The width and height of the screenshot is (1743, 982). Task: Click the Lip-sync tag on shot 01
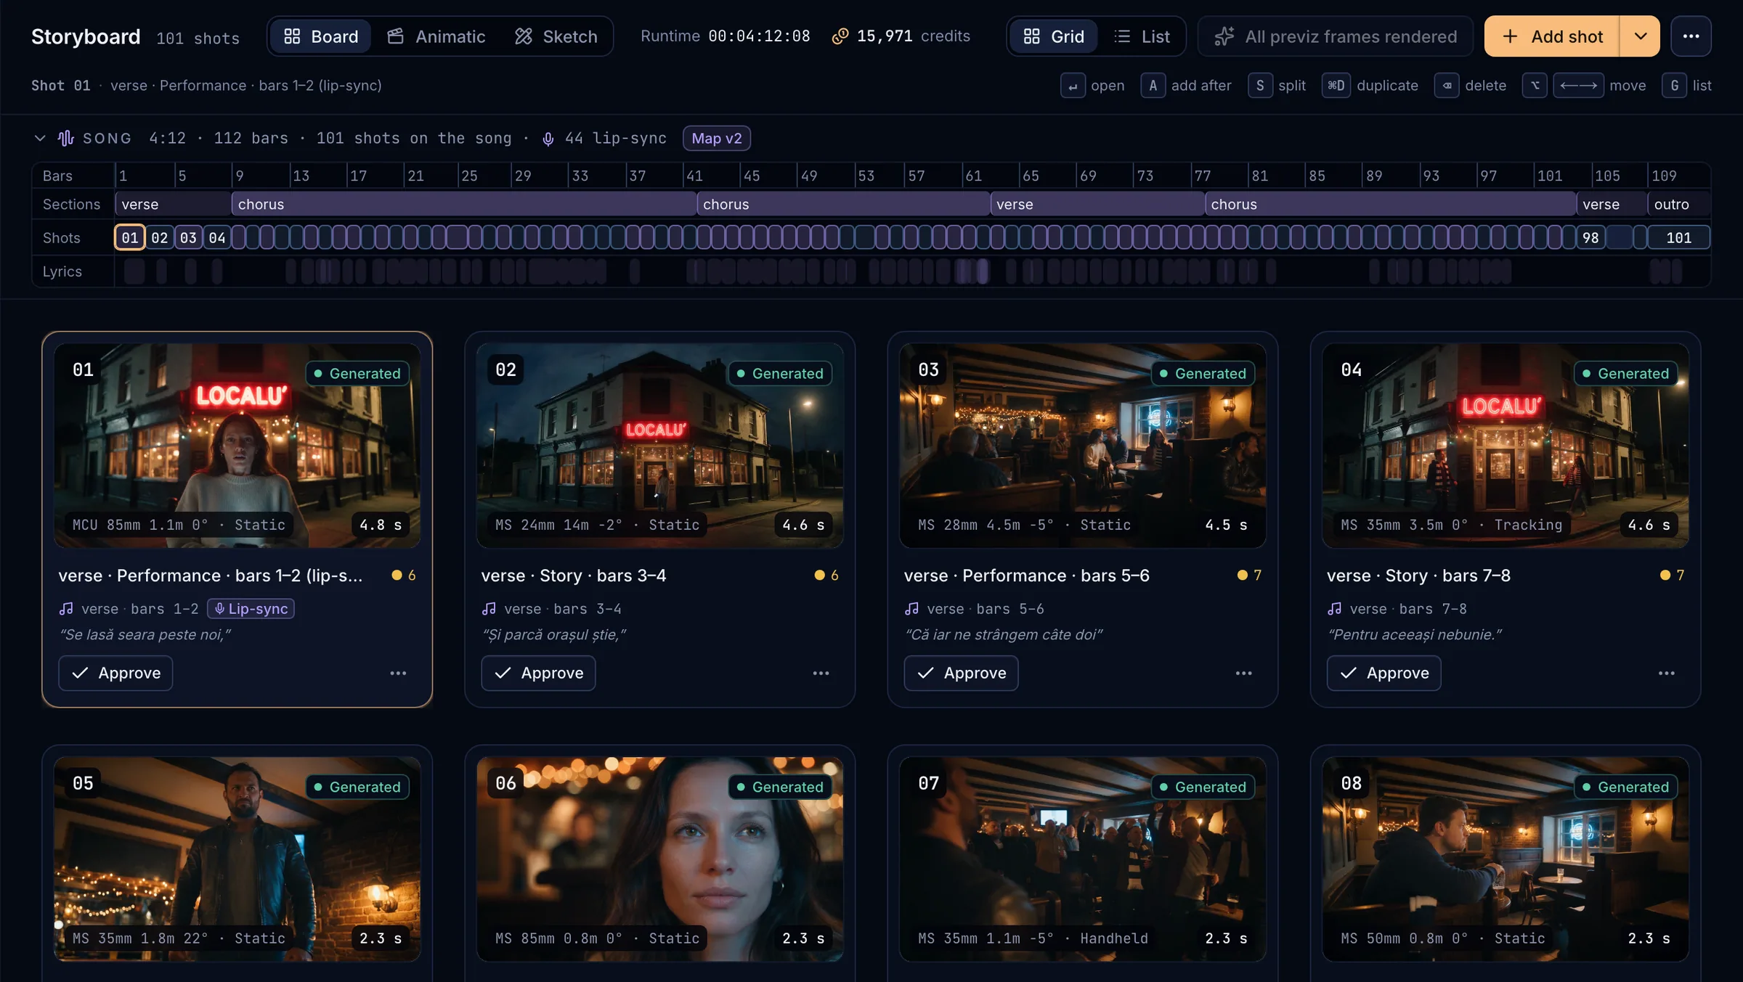click(251, 608)
